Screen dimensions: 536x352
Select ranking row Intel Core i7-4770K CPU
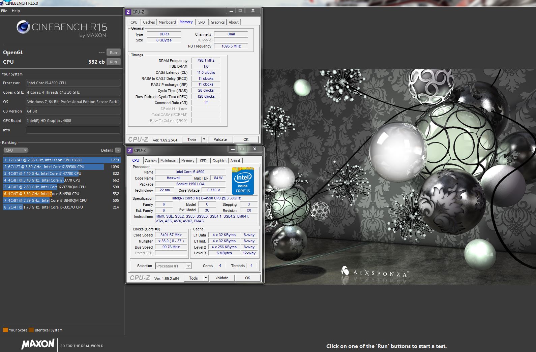pyautogui.click(x=62, y=173)
